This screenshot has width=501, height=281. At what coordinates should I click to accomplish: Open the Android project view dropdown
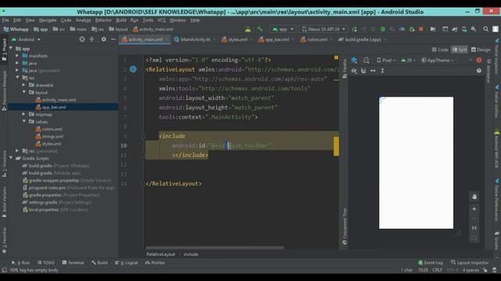[x=26, y=40]
